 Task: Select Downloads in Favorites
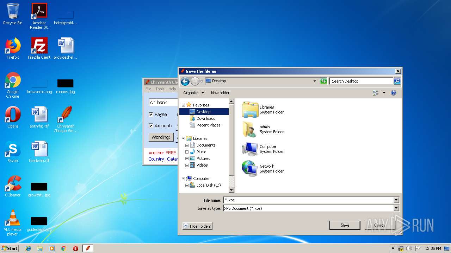point(202,118)
